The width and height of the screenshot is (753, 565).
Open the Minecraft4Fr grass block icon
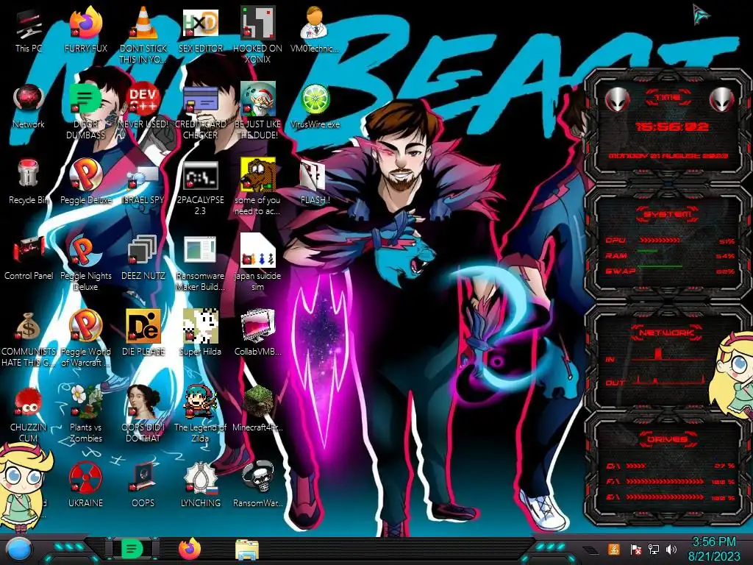coord(257,408)
